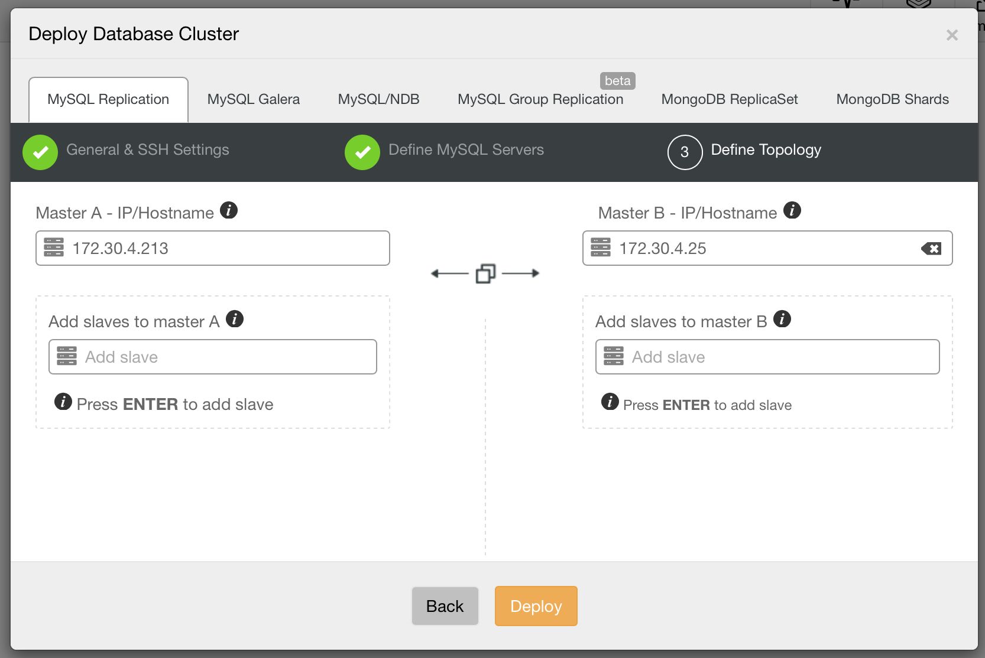Click green check for General & SSH Settings
This screenshot has height=658, width=985.
pos(40,152)
